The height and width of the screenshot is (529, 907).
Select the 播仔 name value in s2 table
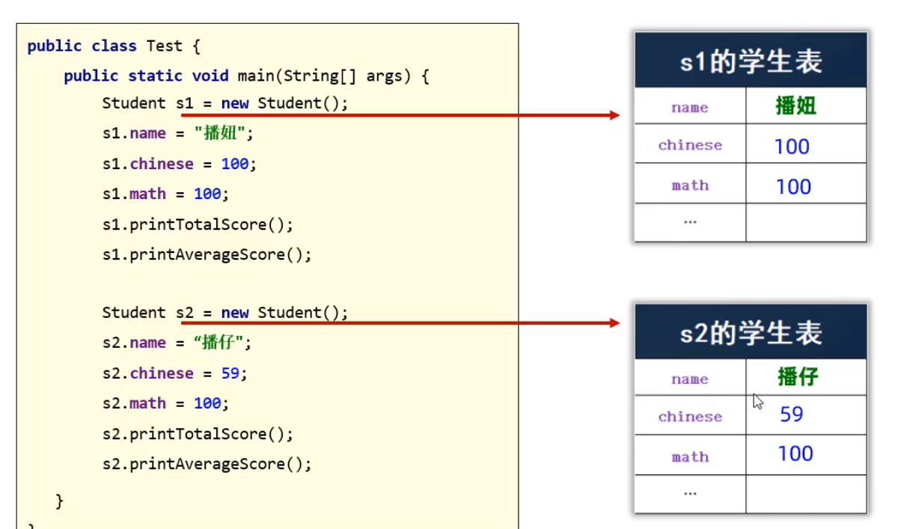[798, 377]
